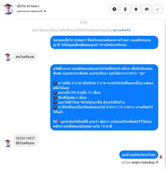This screenshot has height=171, width=166.
Task: Open ดูความคิดเห็น link to view comment
Action: click(x=121, y=30)
